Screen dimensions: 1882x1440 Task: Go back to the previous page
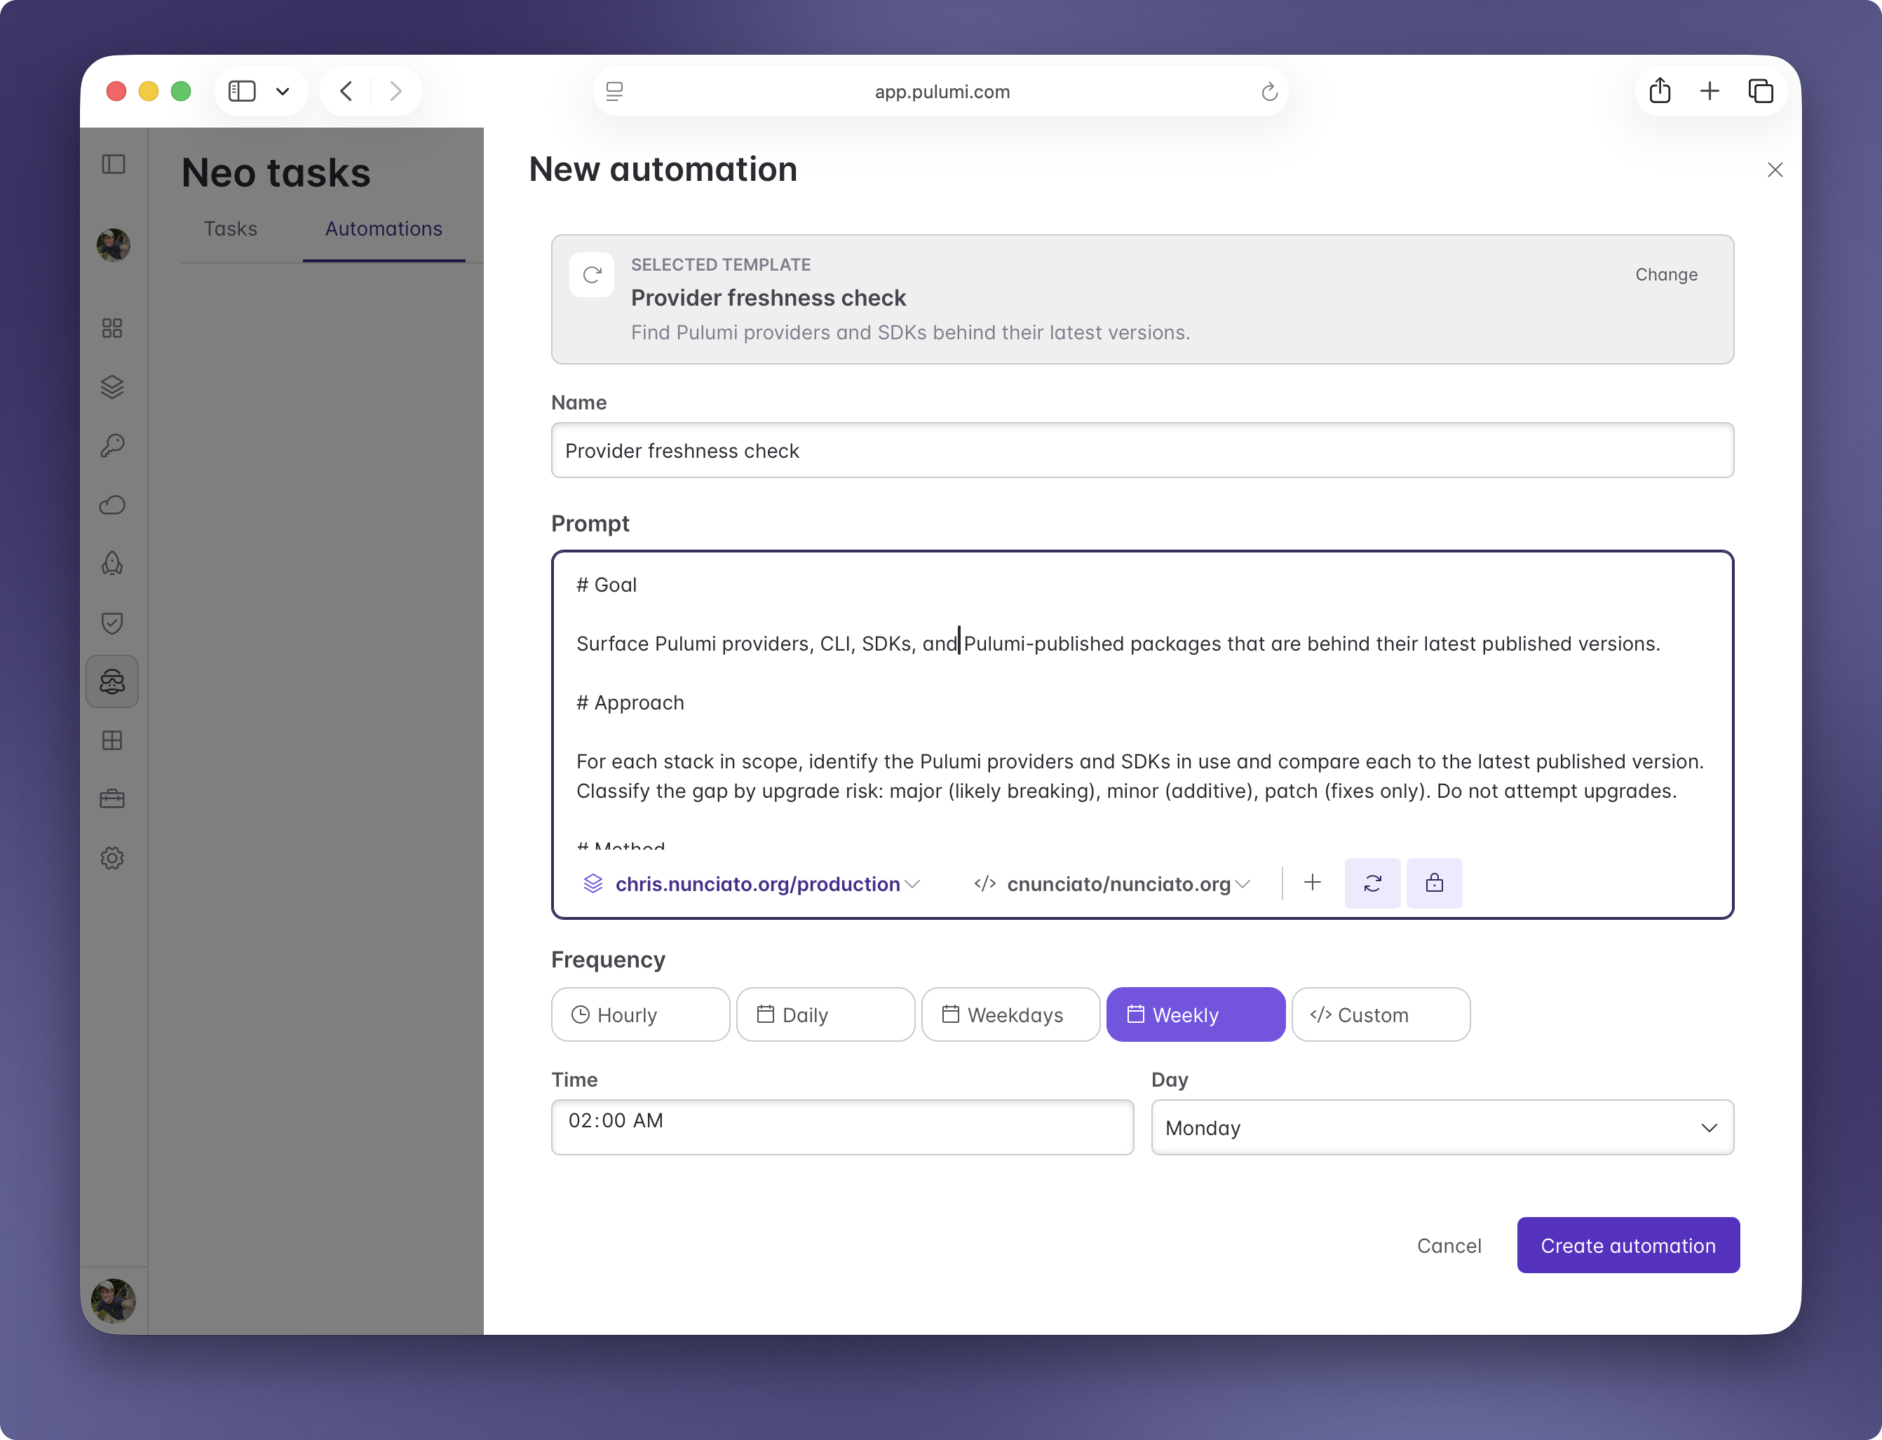coord(346,91)
